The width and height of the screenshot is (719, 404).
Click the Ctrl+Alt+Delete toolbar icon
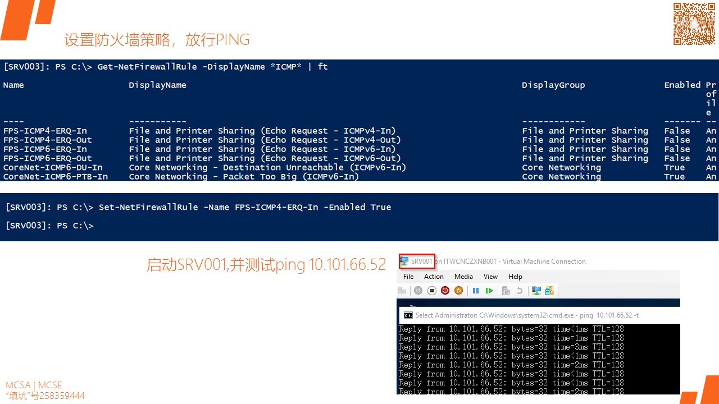click(402, 291)
